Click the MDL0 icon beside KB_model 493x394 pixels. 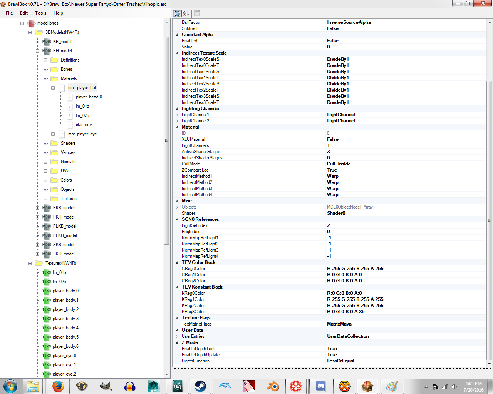[47, 42]
